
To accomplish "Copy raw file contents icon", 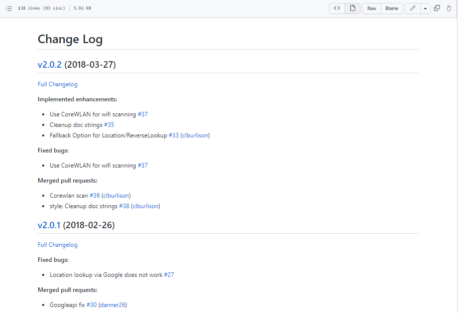I will (437, 8).
